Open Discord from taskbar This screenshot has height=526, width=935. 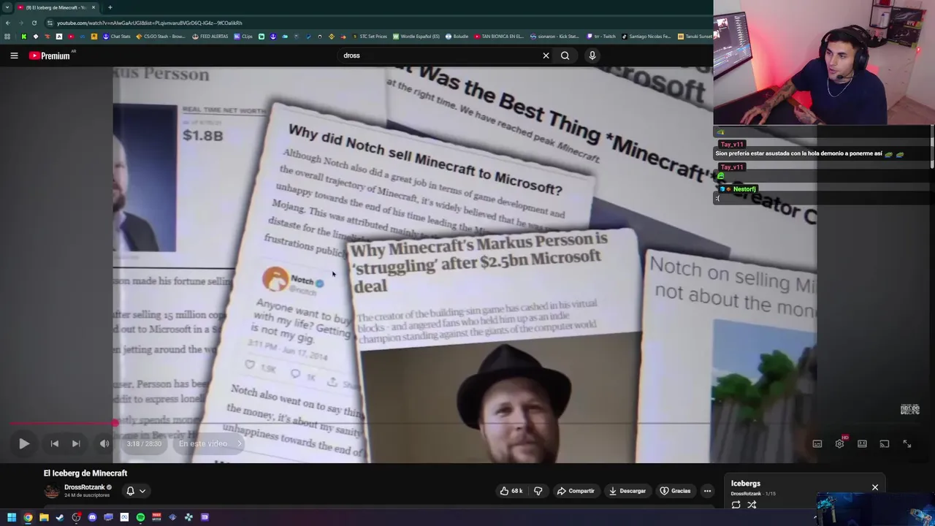pos(92,517)
